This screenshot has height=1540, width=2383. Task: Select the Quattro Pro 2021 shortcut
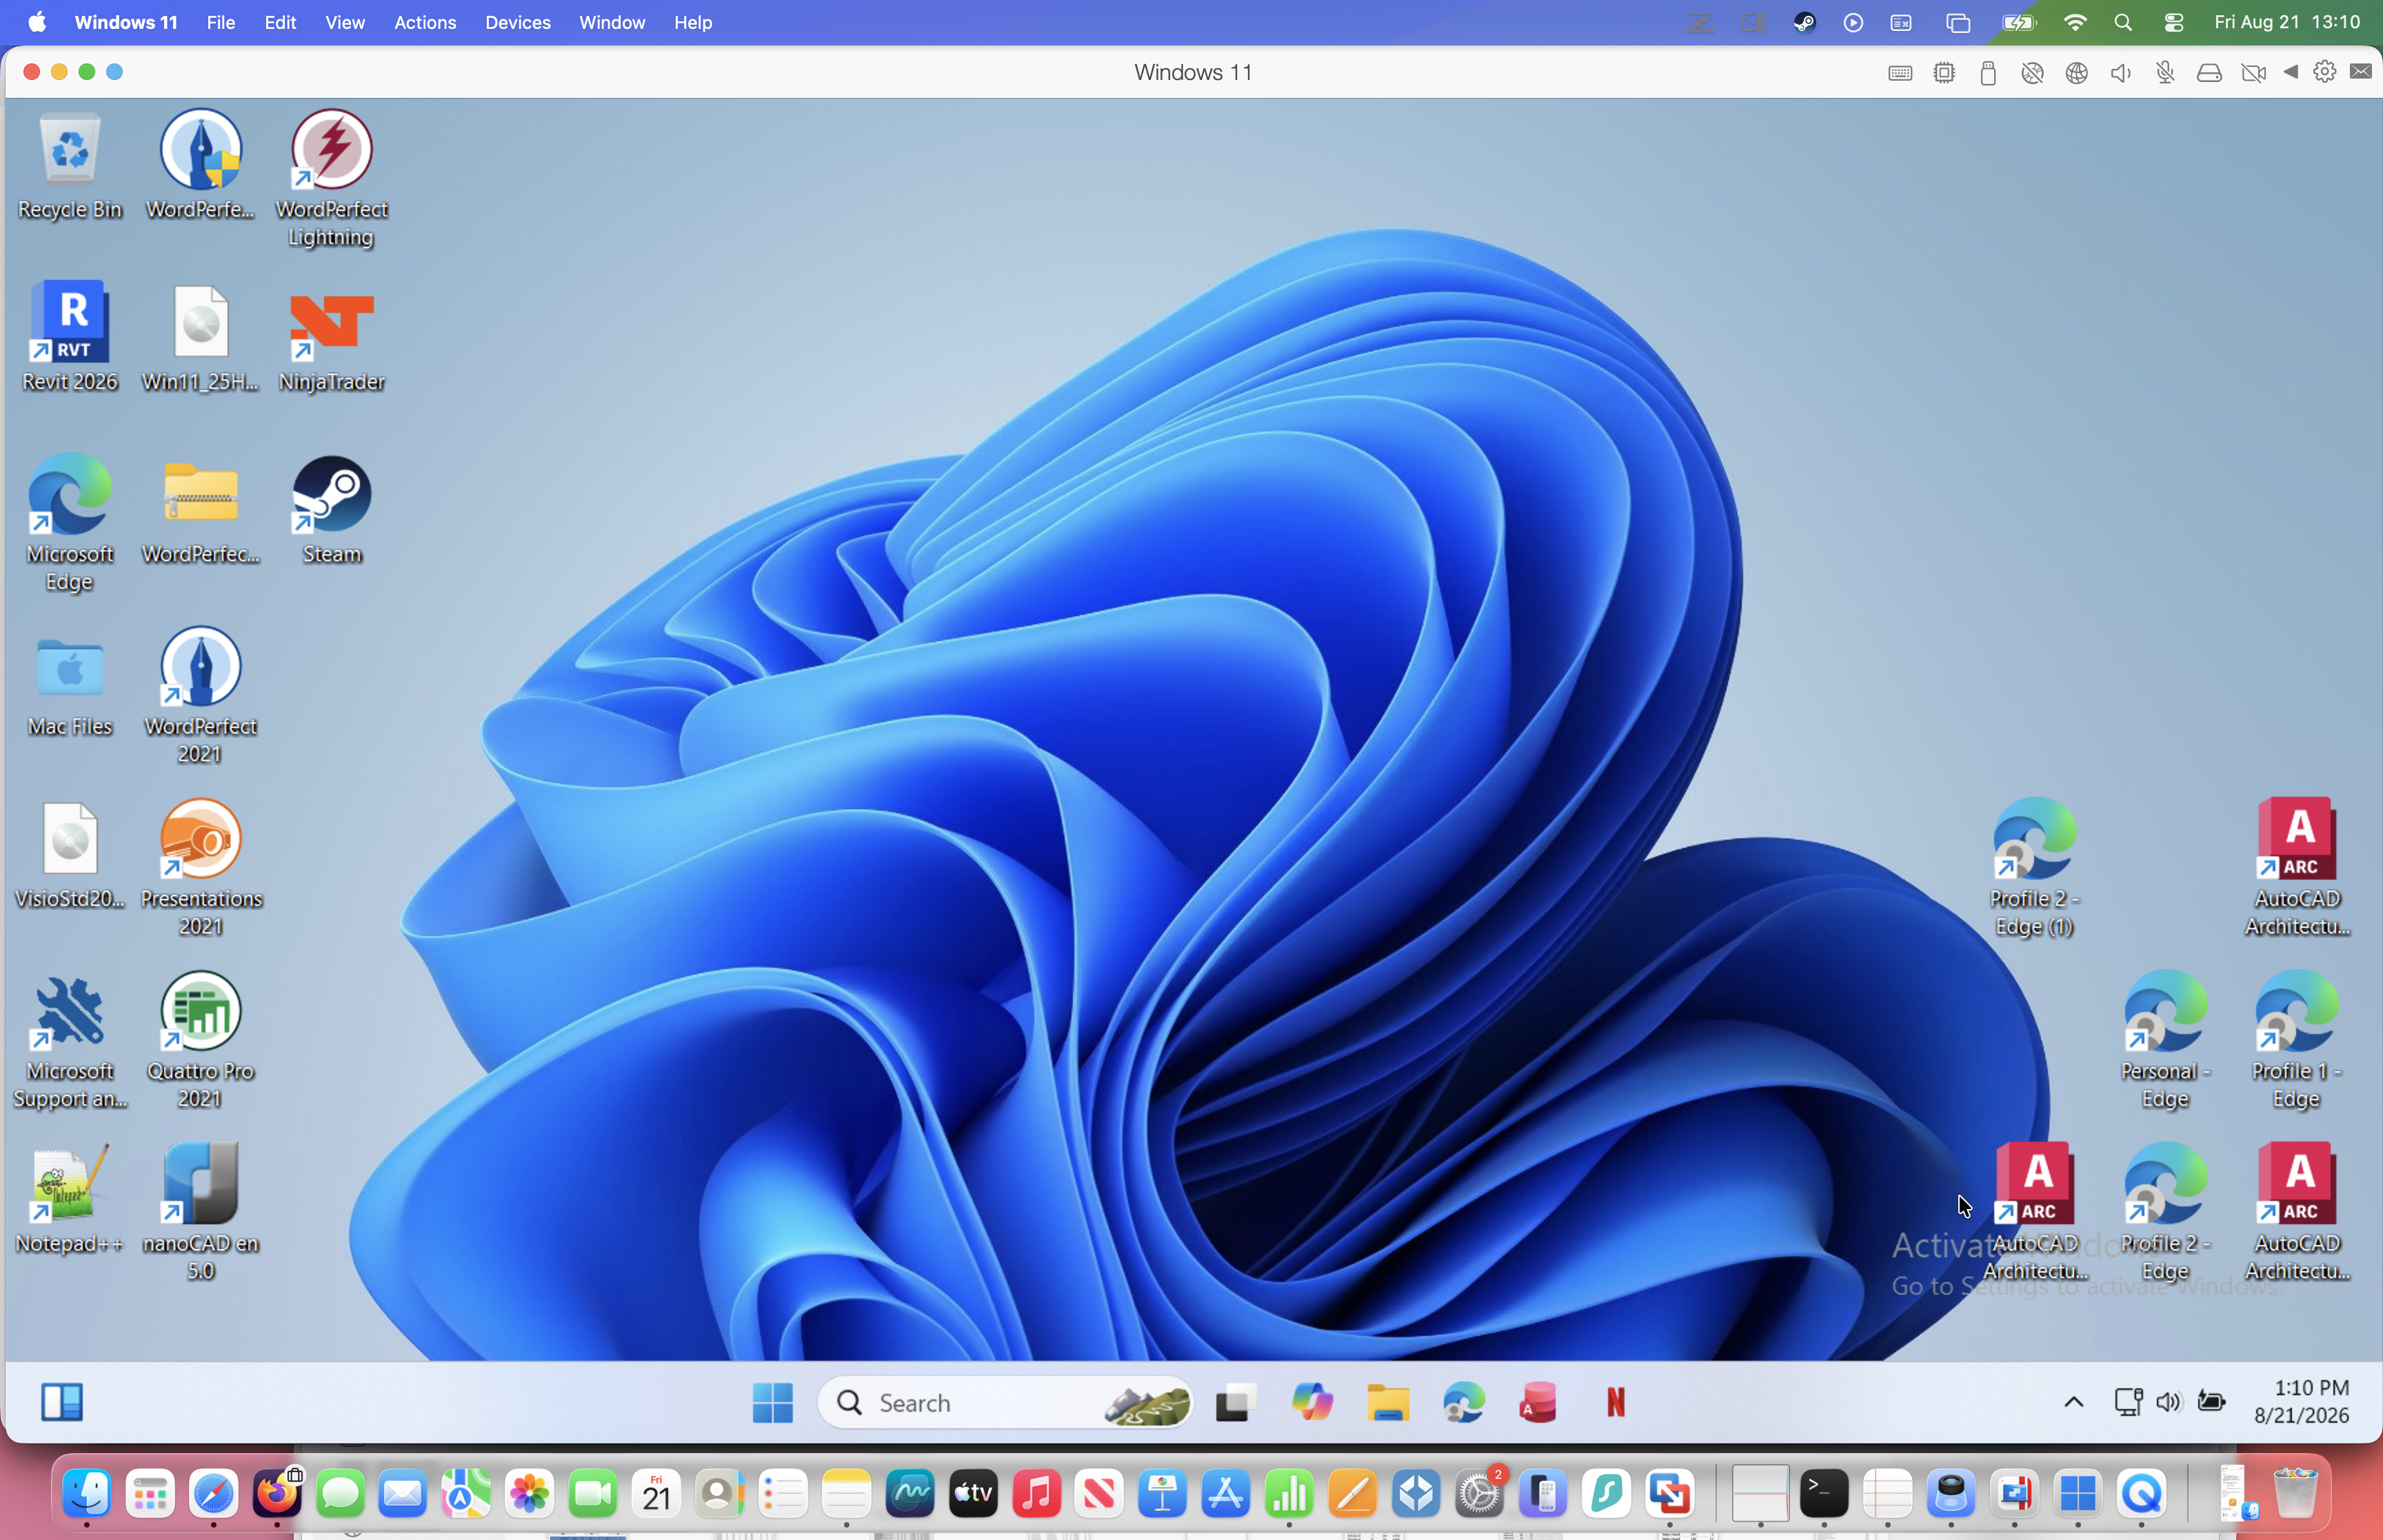click(x=201, y=1041)
